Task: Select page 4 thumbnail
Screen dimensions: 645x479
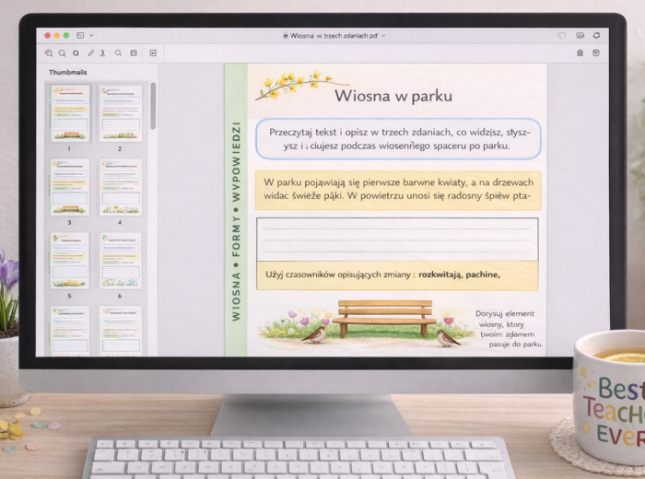Action: point(121,187)
